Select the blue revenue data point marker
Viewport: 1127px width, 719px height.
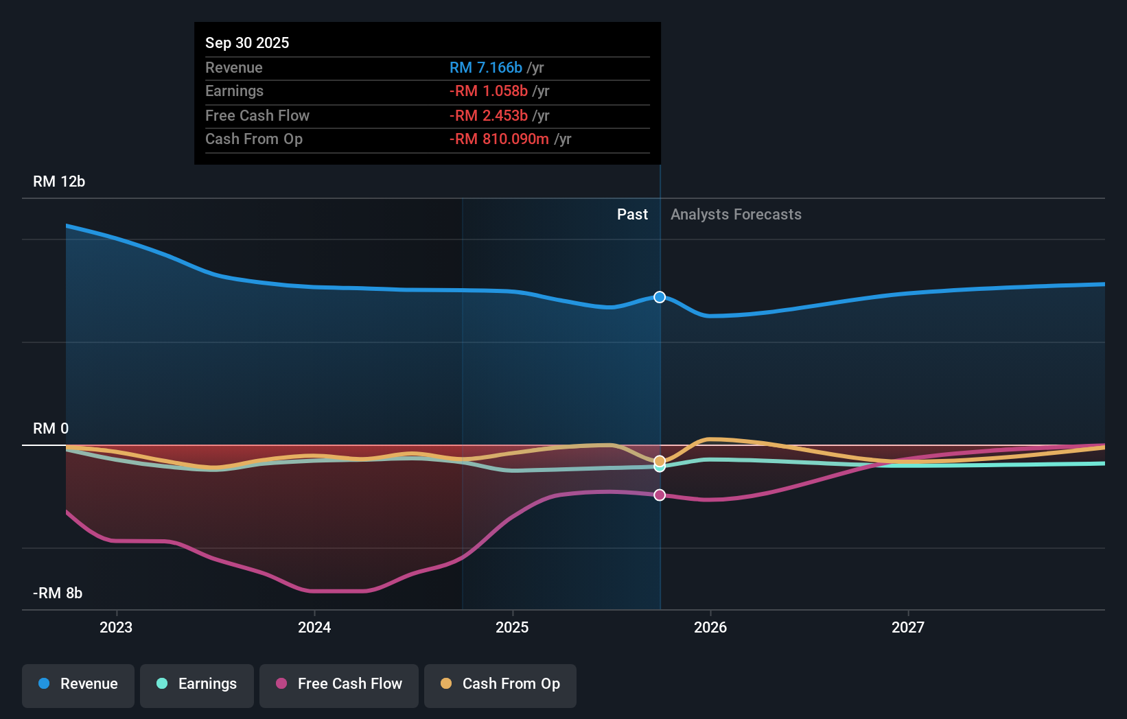click(660, 297)
